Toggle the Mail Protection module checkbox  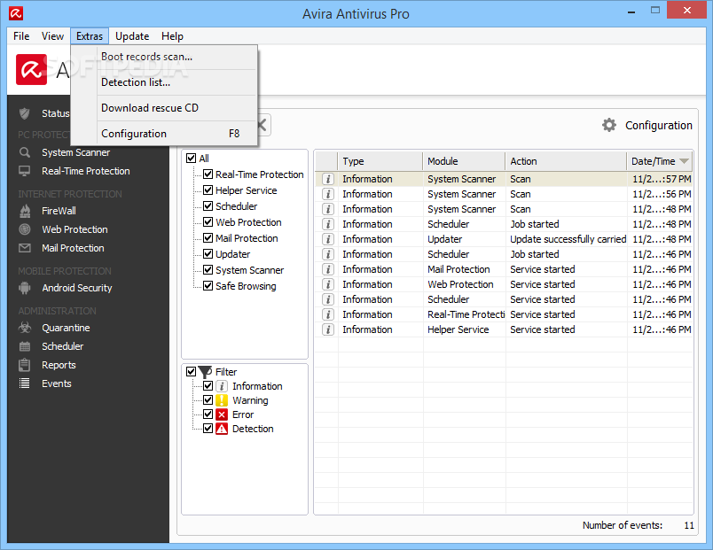(x=208, y=238)
